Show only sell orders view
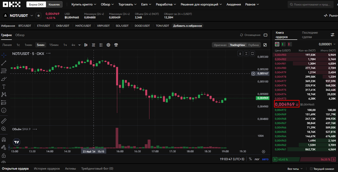The height and width of the screenshot is (172, 338). click(x=290, y=44)
